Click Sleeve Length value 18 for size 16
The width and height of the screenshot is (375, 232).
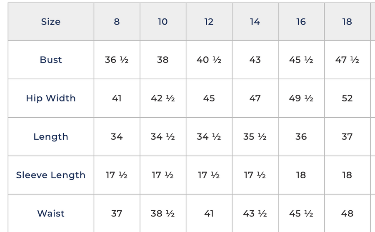[301, 175]
